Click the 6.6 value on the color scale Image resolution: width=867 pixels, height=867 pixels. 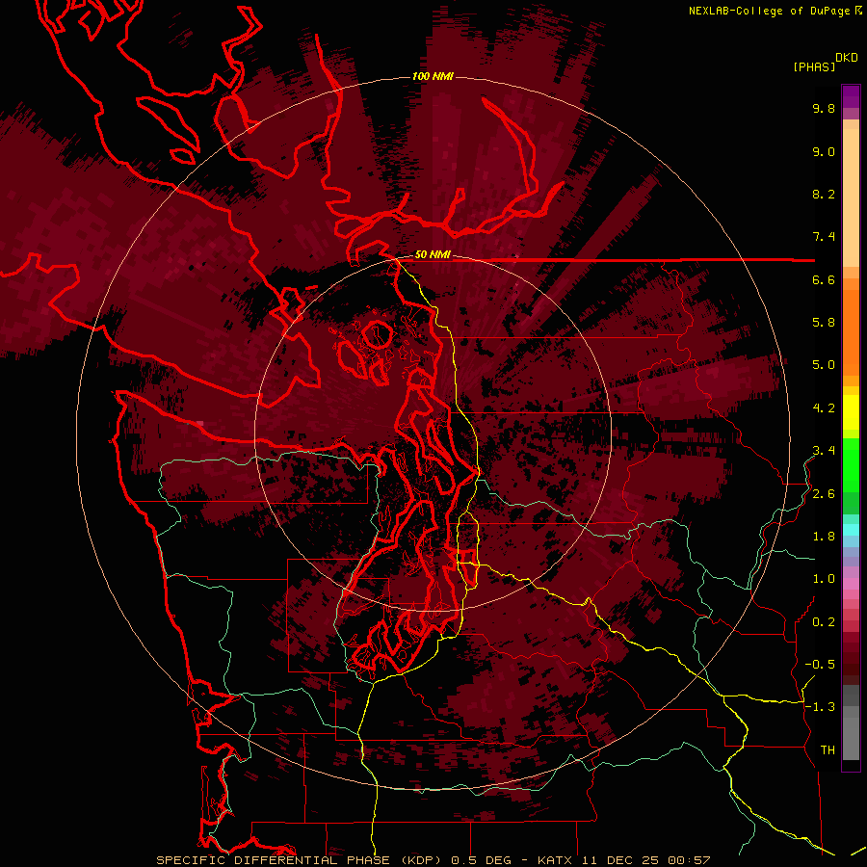point(824,279)
